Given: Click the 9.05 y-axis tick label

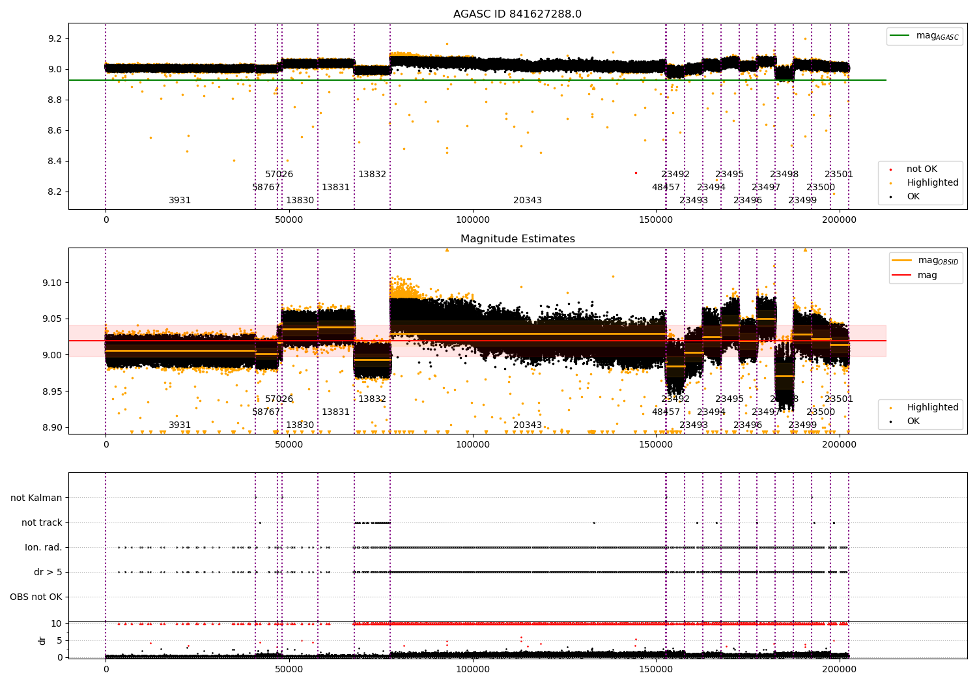Looking at the screenshot, I should click(x=52, y=319).
